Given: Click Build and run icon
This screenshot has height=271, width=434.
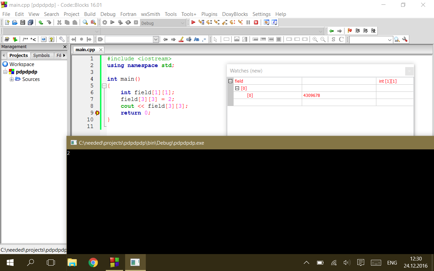Looking at the screenshot, I should 120,23.
